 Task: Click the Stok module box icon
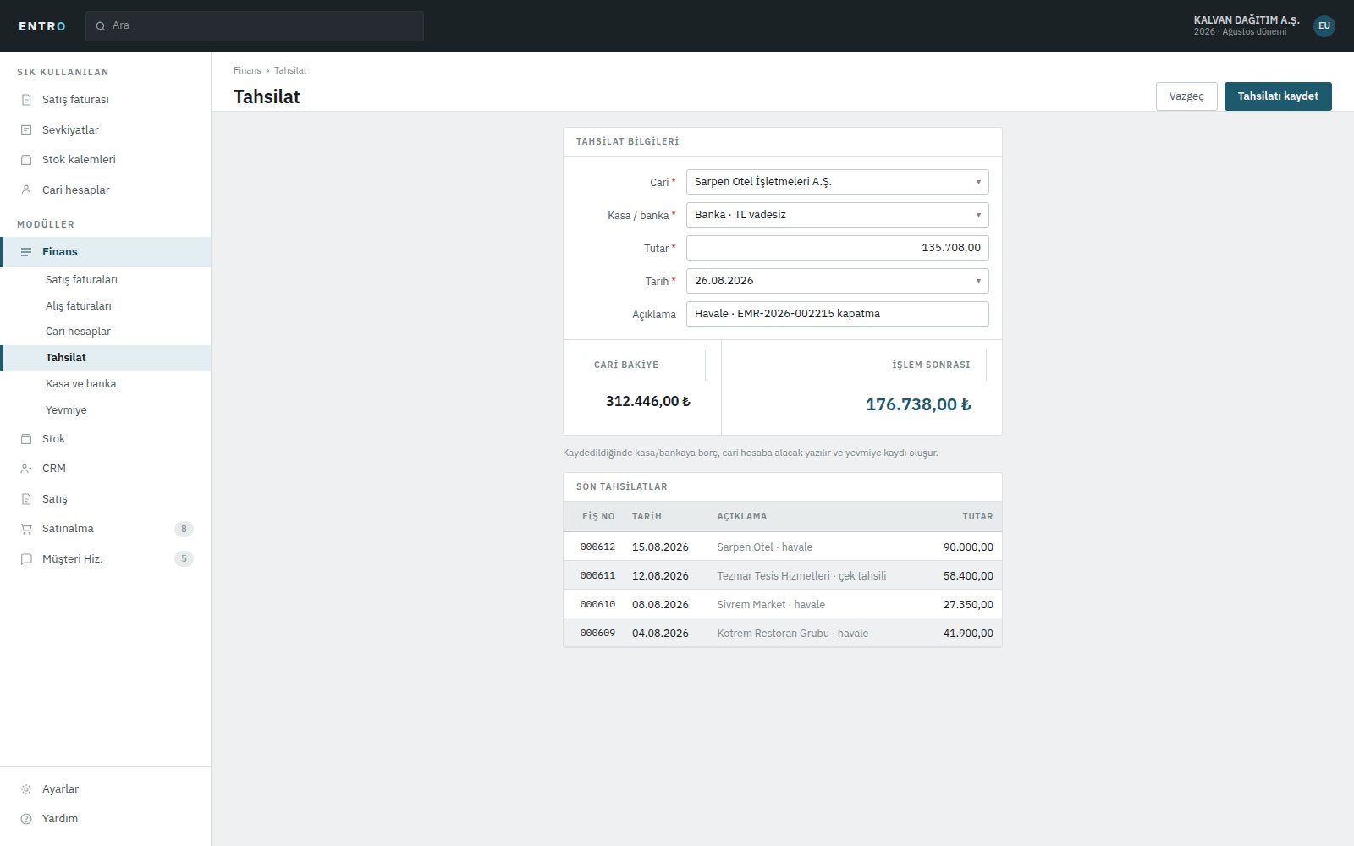point(26,439)
